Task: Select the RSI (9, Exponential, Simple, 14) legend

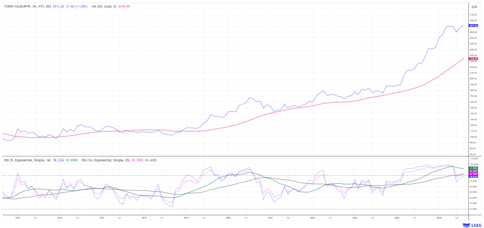Action: [28, 160]
